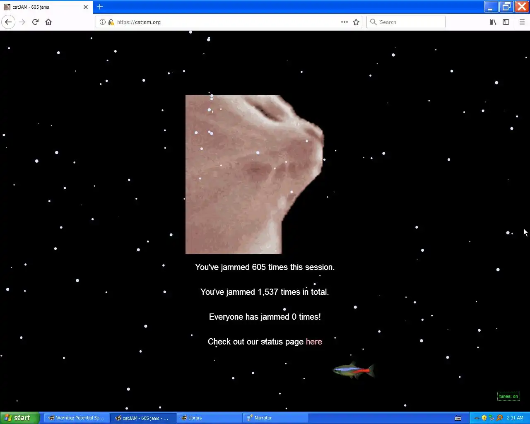530x424 pixels.
Task: Switch to the Narrator taskbar window
Action: point(276,418)
